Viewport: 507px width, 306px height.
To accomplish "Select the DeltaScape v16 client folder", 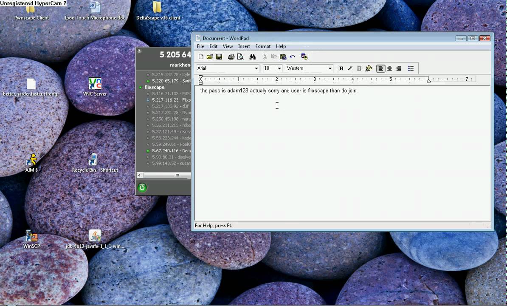I will pyautogui.click(x=158, y=11).
